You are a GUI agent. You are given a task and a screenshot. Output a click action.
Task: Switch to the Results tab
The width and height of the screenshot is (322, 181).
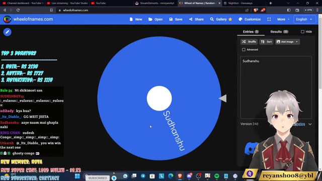[279, 32]
